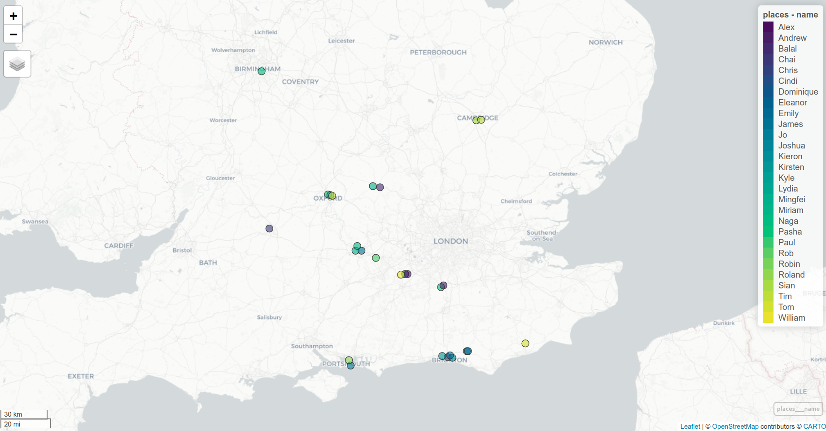This screenshot has height=431, width=826.
Task: Select the Dominique entry in legend
Action: click(798, 92)
